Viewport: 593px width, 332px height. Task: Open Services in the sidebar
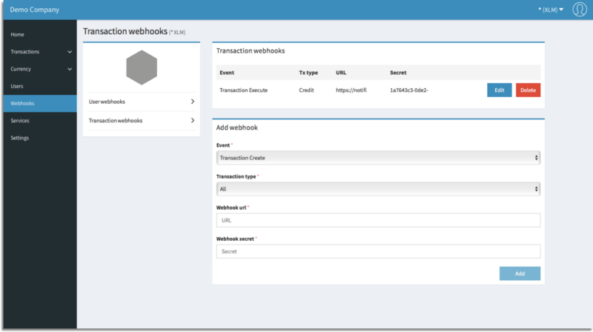tap(20, 121)
